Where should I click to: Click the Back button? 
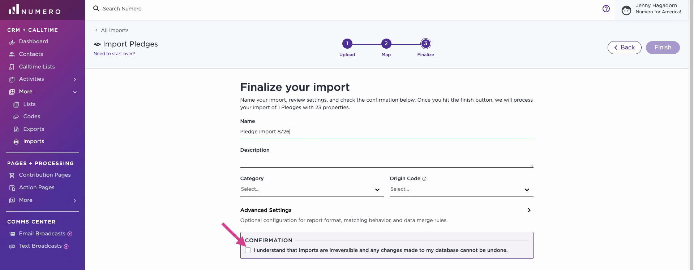[624, 48]
